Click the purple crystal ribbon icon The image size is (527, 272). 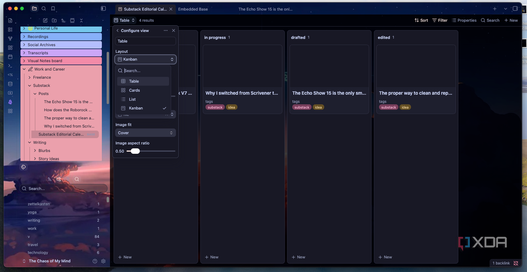point(10,102)
